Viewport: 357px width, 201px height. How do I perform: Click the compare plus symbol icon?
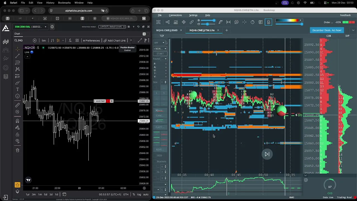click(35, 40)
